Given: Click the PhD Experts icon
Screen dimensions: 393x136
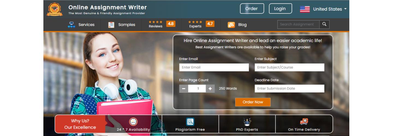Looking at the screenshot, I should point(247,122).
